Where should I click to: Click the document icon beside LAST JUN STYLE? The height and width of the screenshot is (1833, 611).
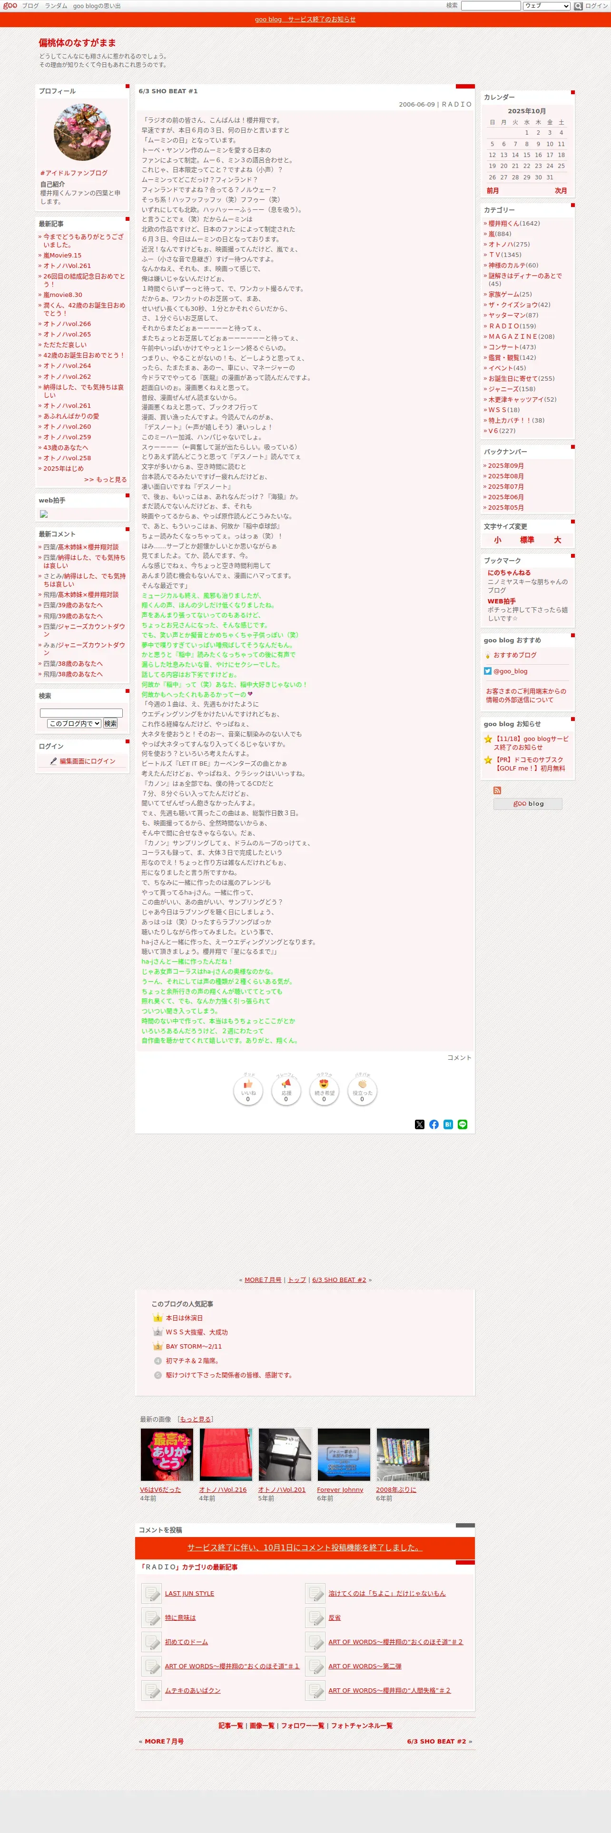[151, 1593]
